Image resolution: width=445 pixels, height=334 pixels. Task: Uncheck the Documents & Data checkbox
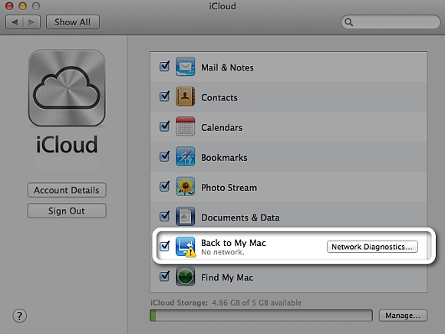(x=165, y=217)
